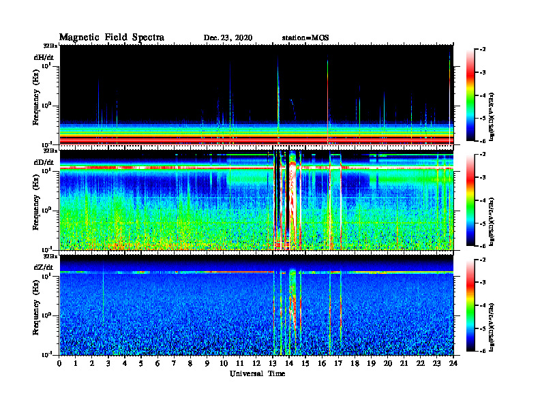540x417 pixels.
Task: Click the dZ/dt colorbar gradient
Action: click(470, 305)
